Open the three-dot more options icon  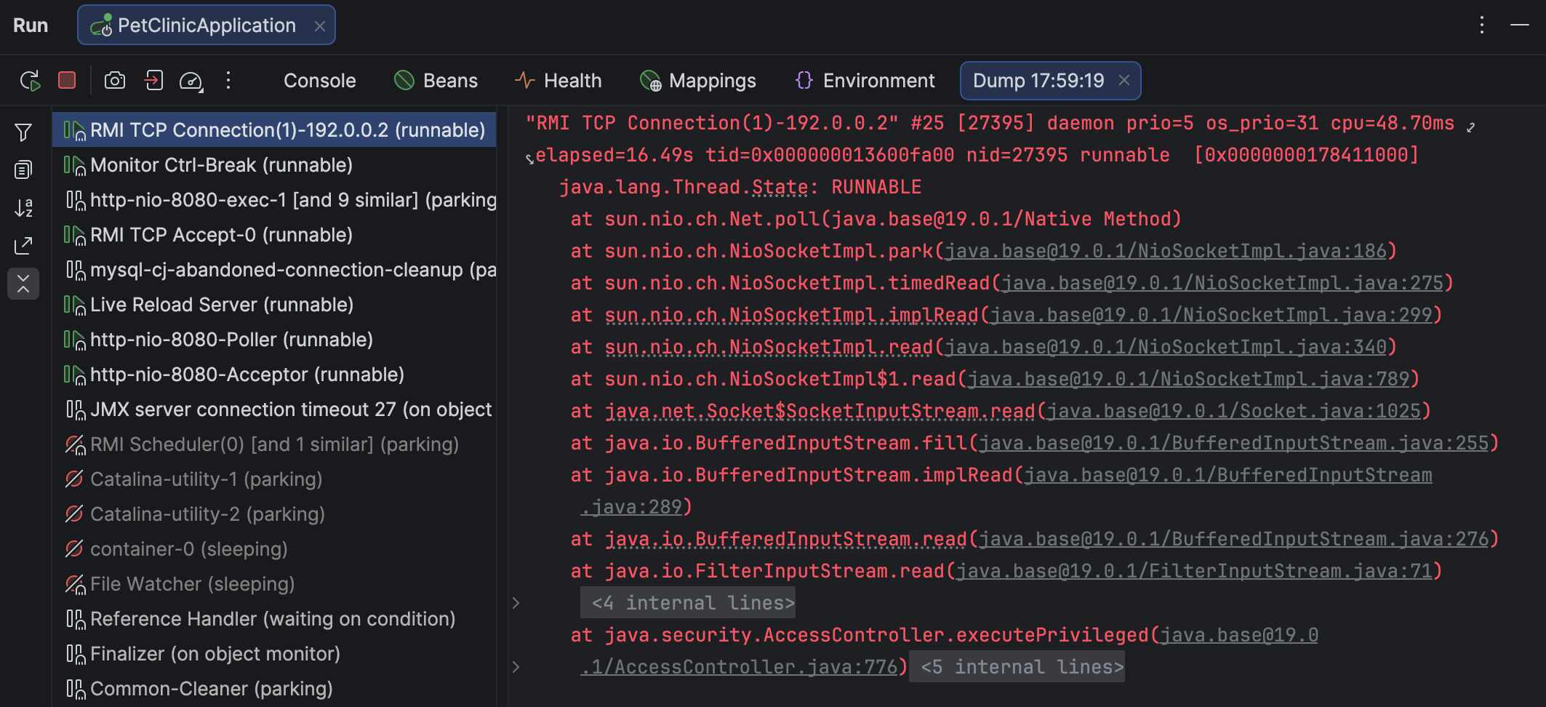point(228,81)
